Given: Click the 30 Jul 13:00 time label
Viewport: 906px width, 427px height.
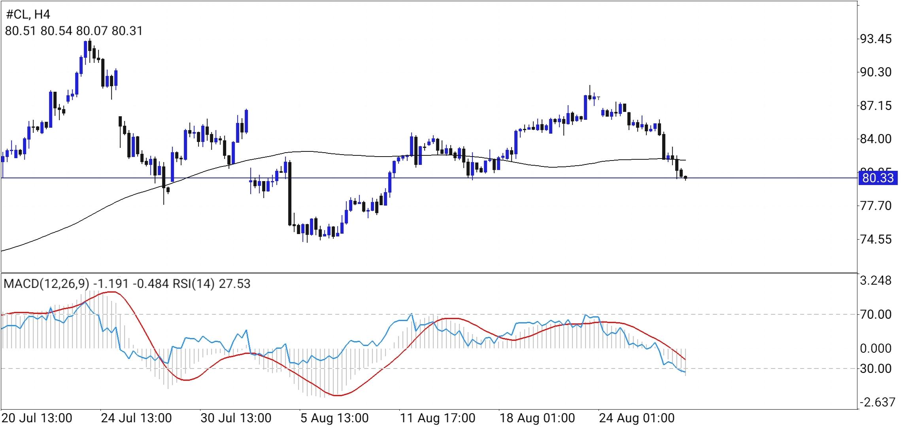Looking at the screenshot, I should 236,418.
